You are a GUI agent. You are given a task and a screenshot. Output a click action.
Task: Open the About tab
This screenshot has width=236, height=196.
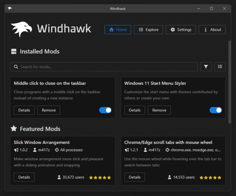[212, 30]
